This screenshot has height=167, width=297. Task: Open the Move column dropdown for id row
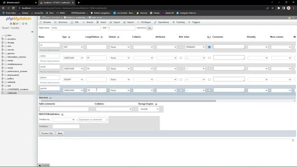coord(281,47)
